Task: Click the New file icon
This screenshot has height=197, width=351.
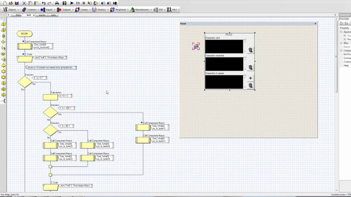Action: 5,3
